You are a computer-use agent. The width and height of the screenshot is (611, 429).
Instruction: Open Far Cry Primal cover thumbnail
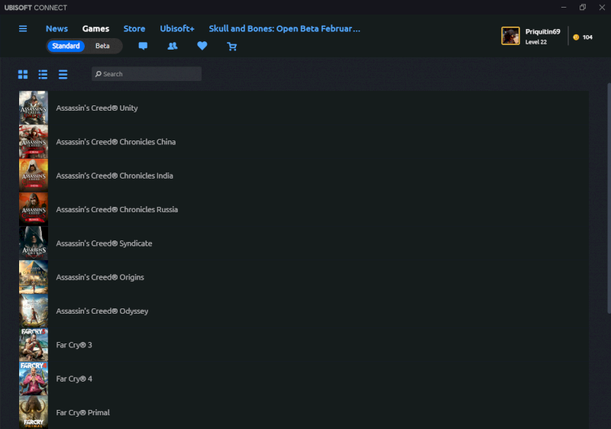point(34,412)
